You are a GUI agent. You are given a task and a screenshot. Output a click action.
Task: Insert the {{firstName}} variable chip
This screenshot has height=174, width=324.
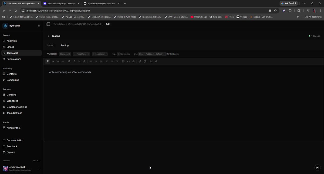tap(82, 54)
